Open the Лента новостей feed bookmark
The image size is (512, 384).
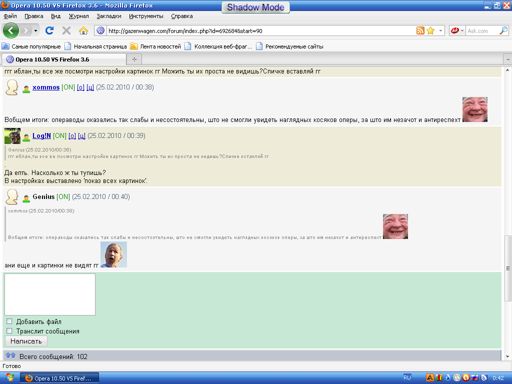[x=156, y=46]
